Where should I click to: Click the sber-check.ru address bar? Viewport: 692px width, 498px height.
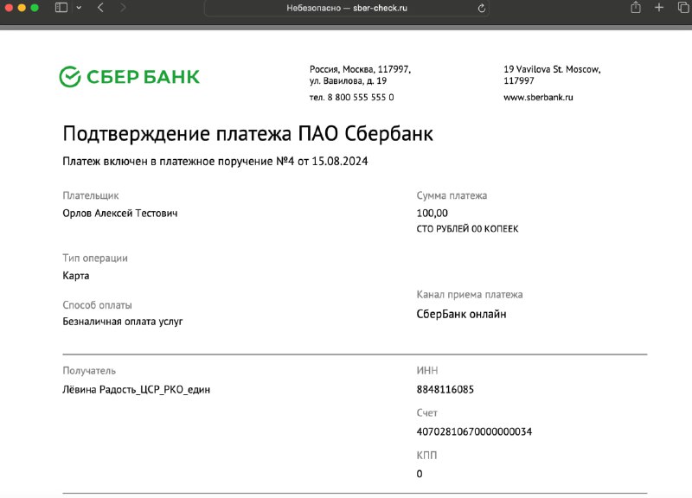click(347, 8)
